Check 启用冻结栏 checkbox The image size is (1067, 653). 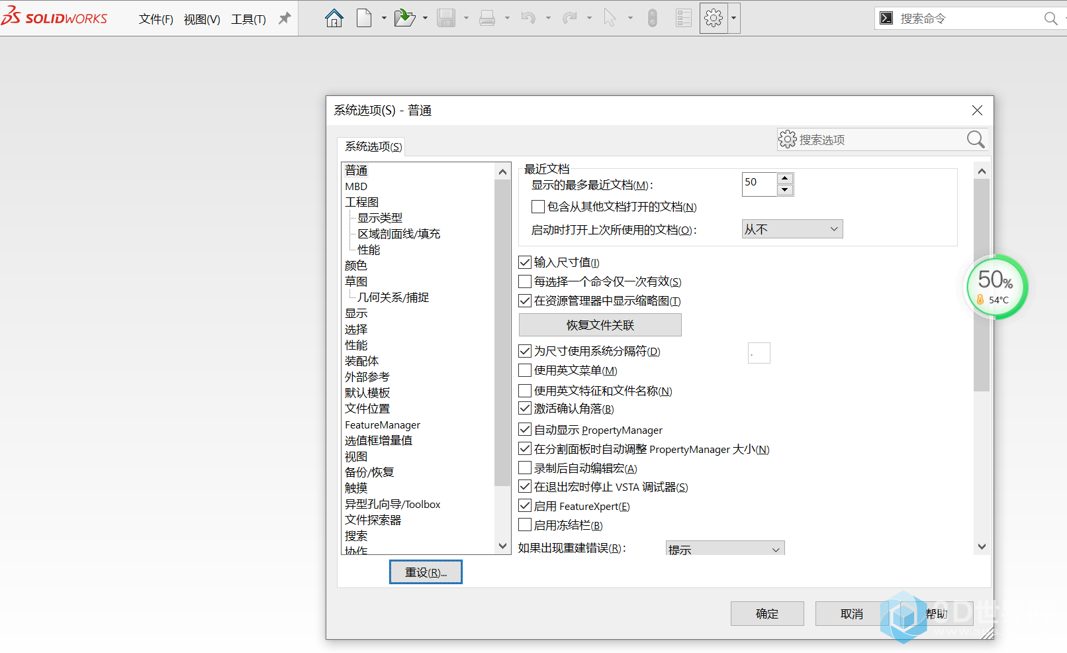coord(525,525)
